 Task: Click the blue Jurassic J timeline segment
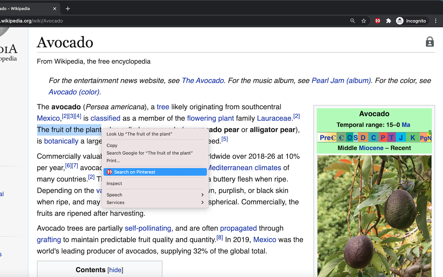[401, 137]
